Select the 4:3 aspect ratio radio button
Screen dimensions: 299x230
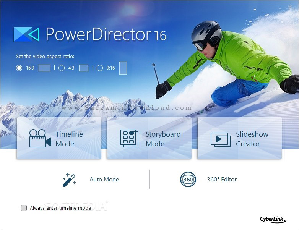pos(62,68)
